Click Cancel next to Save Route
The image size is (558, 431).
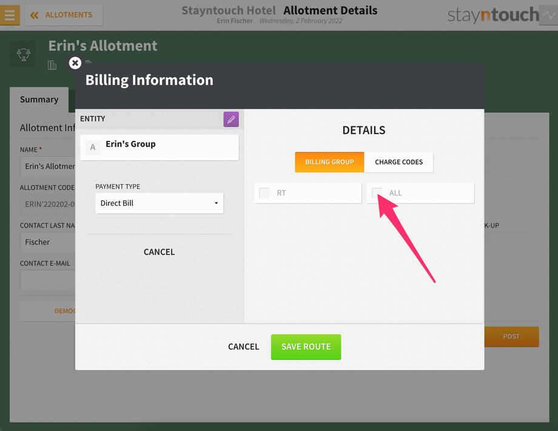[243, 347]
